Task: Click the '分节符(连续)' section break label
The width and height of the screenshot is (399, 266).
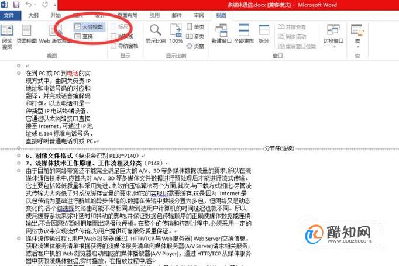Action: click(x=280, y=148)
